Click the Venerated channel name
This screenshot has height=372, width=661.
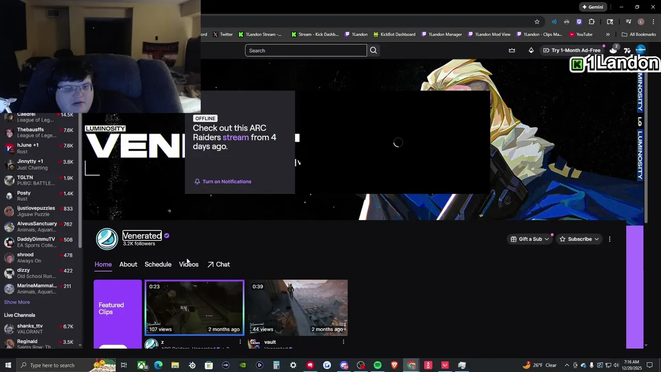142,236
